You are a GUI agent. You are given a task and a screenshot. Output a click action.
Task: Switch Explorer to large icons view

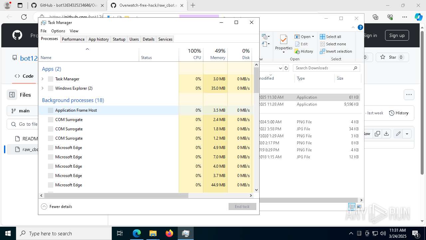(359, 207)
